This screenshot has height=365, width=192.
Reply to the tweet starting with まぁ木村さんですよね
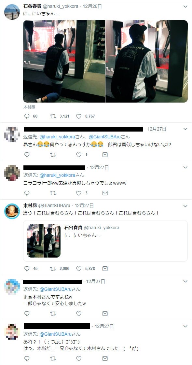27,314
